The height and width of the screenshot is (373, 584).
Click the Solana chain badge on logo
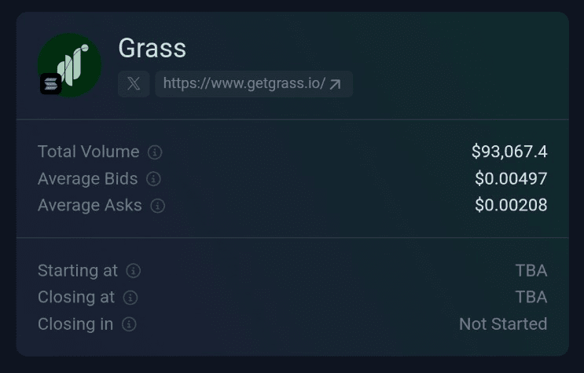(50, 83)
